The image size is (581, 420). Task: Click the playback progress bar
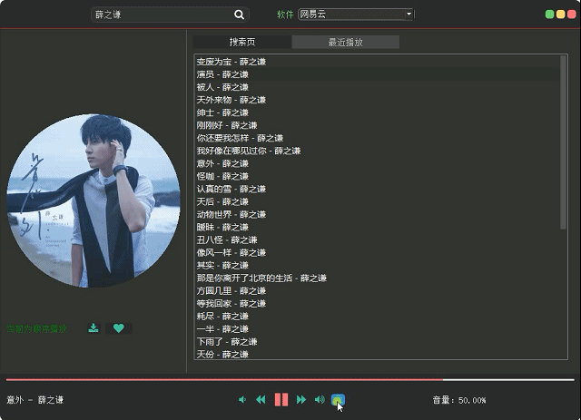(290, 379)
